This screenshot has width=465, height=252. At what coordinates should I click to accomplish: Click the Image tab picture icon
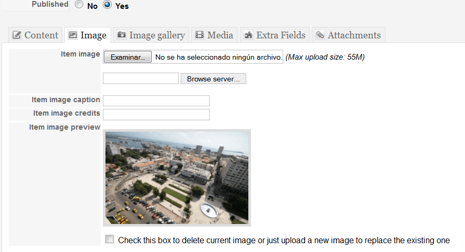(x=73, y=35)
